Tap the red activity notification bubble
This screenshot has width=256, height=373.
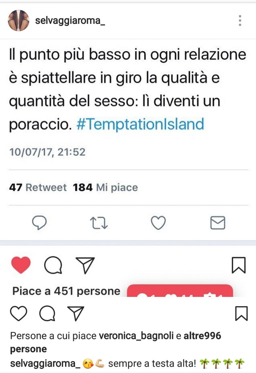(x=180, y=291)
